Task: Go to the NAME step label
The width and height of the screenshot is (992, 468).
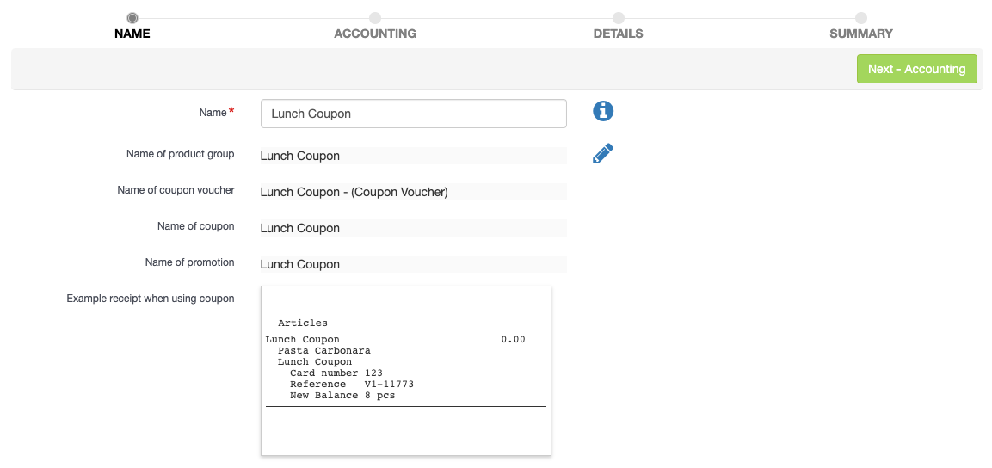Action: 132,34
